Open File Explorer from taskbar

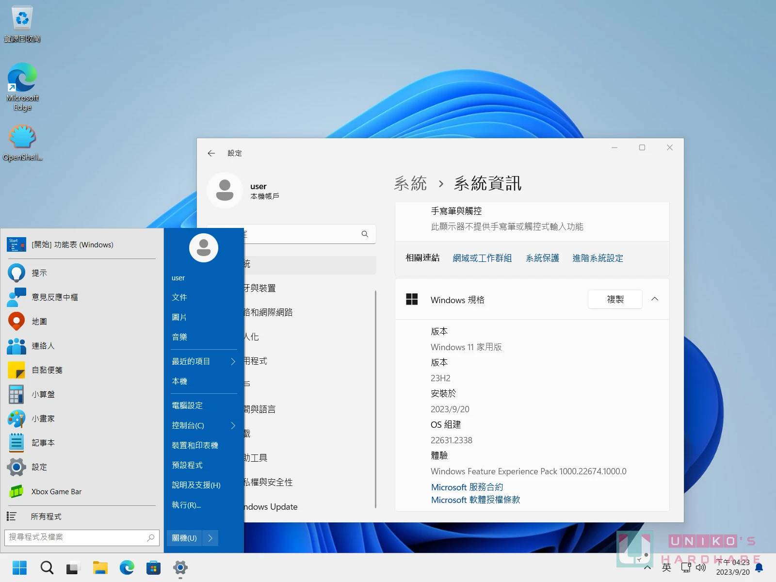coord(100,567)
